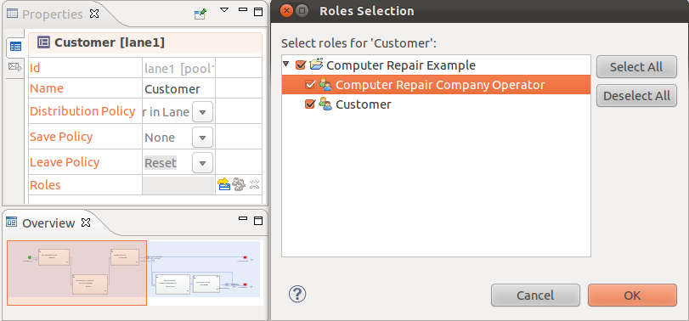Image resolution: width=689 pixels, height=321 pixels.
Task: Click the greyed users icon in Roles row
Action: tap(239, 184)
